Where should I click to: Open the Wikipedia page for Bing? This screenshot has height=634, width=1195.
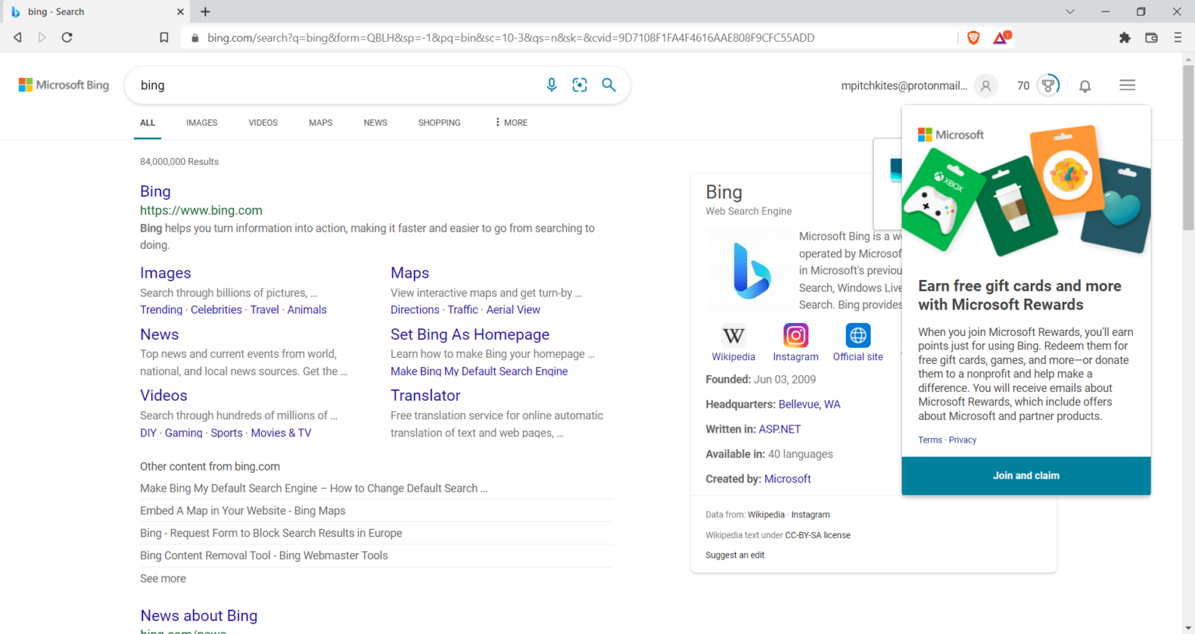click(733, 336)
